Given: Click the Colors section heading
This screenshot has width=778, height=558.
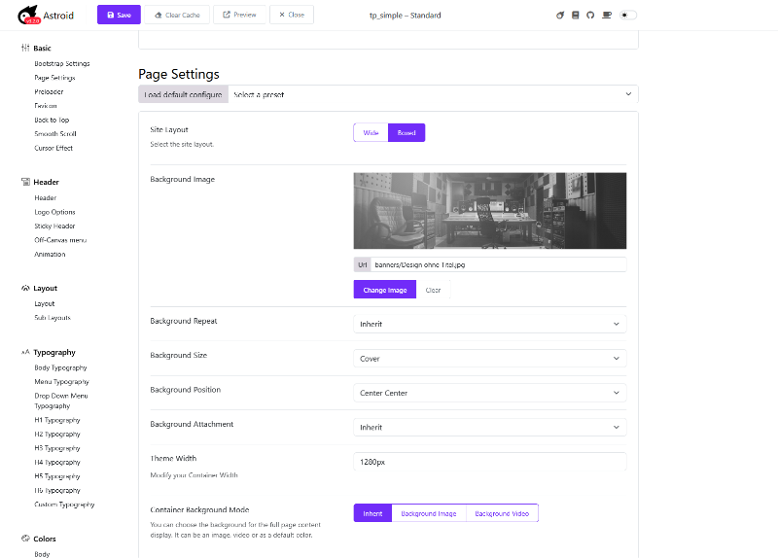Looking at the screenshot, I should [45, 539].
